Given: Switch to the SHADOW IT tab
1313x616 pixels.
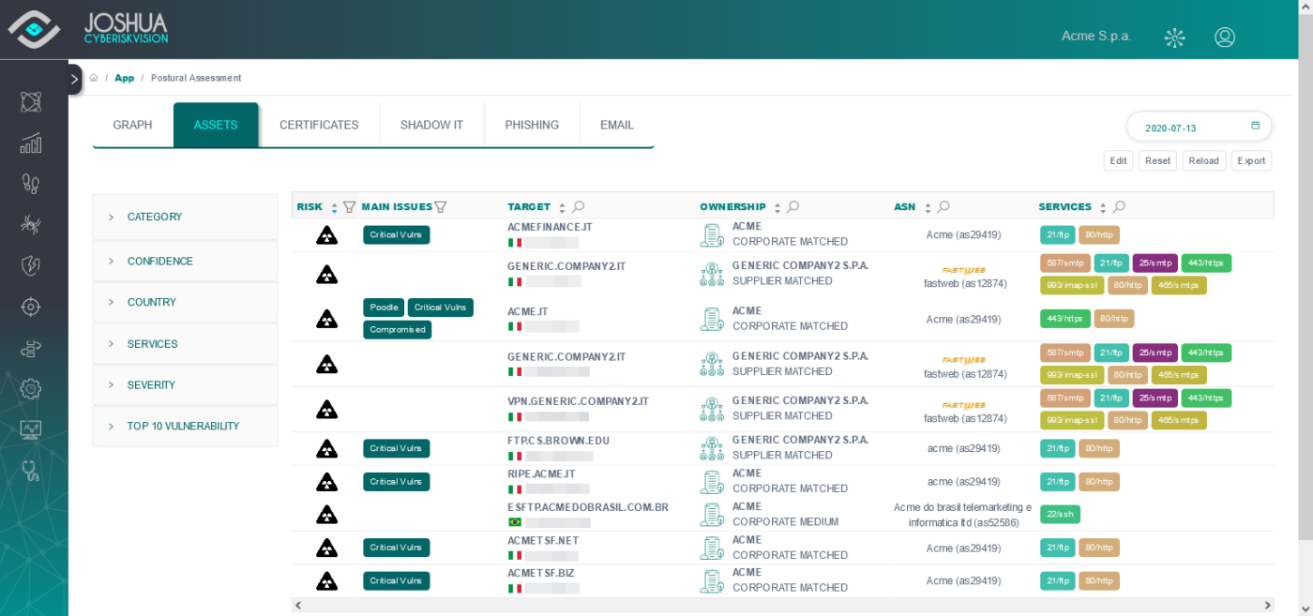Looking at the screenshot, I should click(431, 125).
